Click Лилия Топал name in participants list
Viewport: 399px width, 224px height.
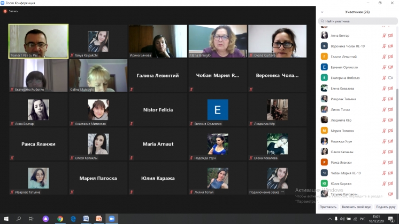[340, 109]
